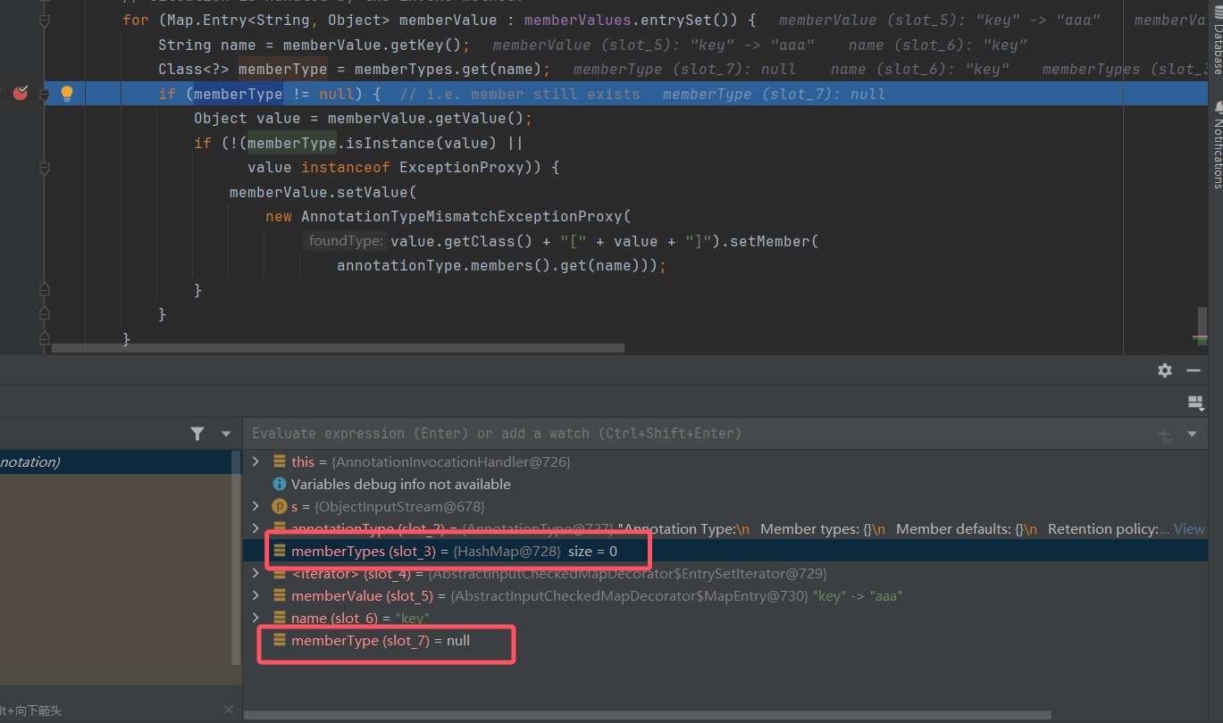1223x723 pixels.
Task: Open the Database tool window tab
Action: coord(1217,38)
